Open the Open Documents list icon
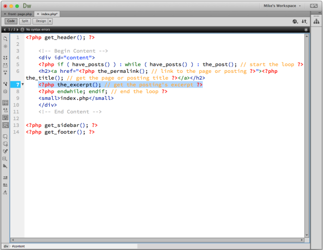The width and height of the screenshot is (323, 250). (5, 38)
